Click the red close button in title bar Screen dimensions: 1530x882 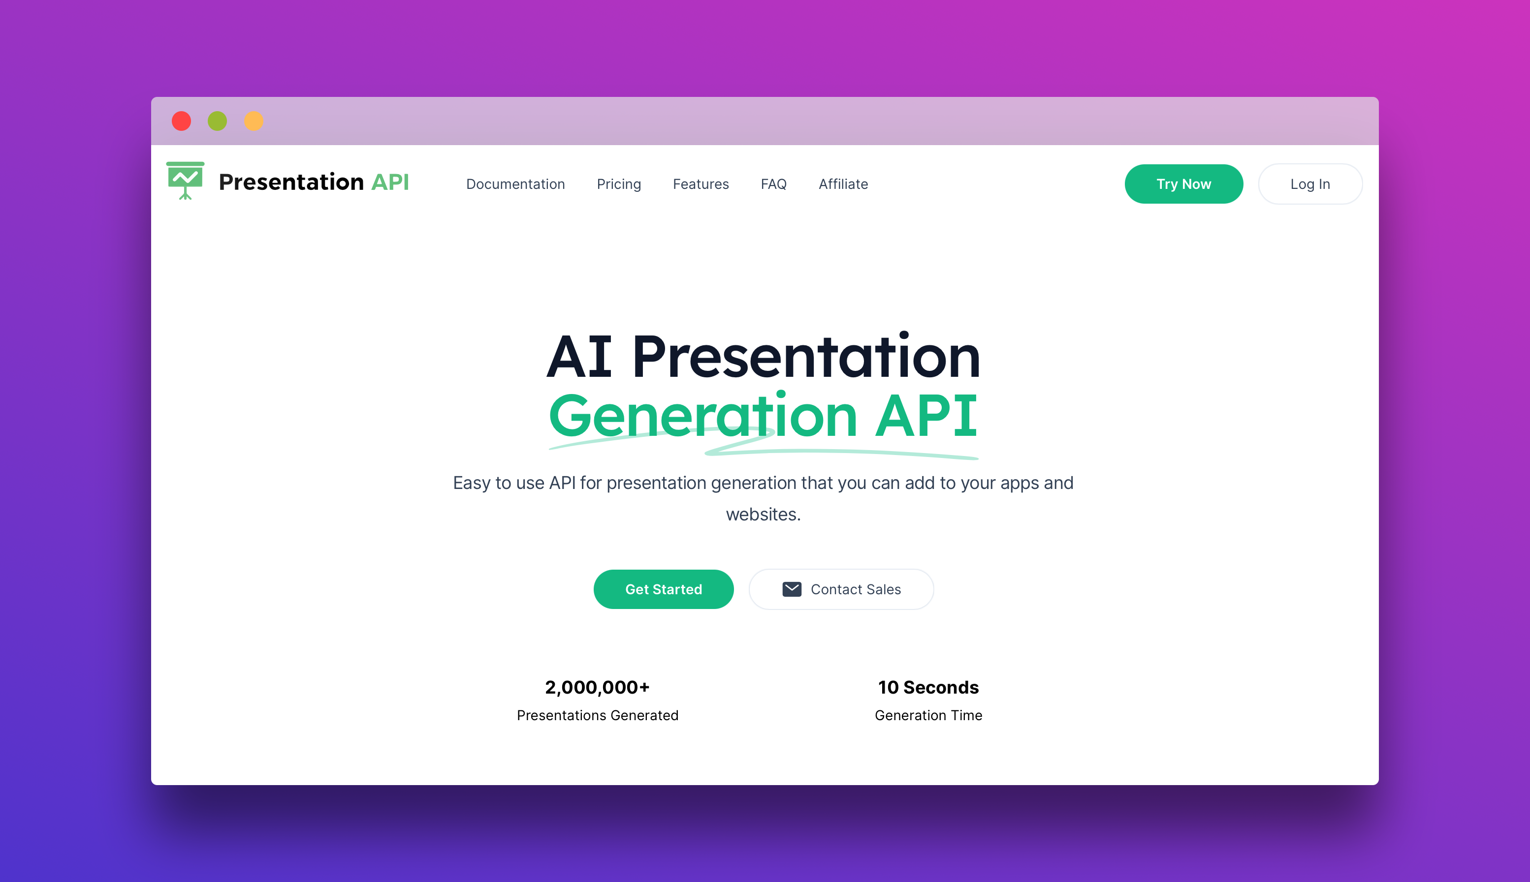(181, 119)
